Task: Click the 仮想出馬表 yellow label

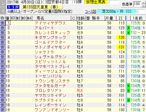Action: pyautogui.click(x=96, y=2)
